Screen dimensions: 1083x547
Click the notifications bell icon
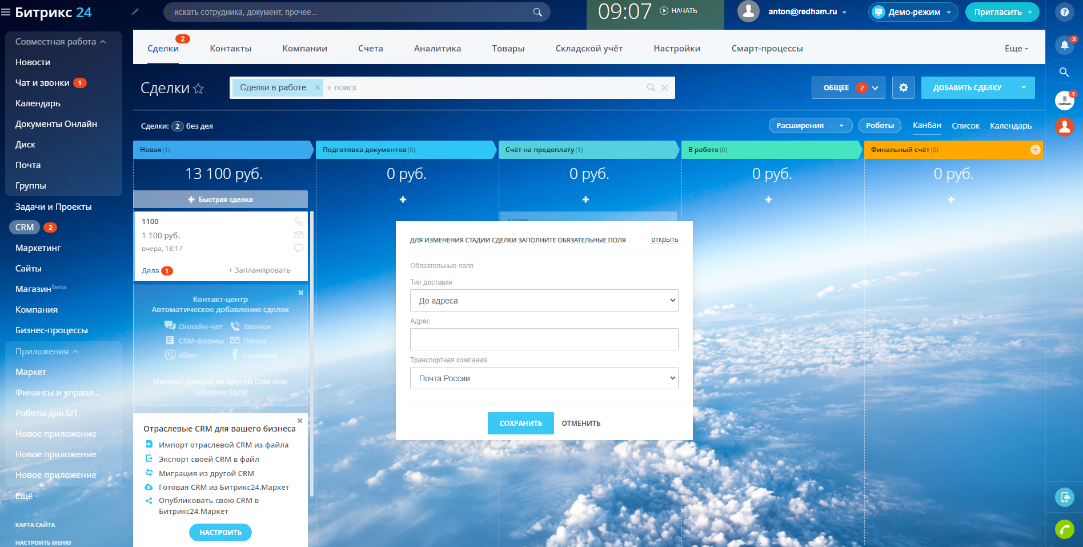[1064, 45]
